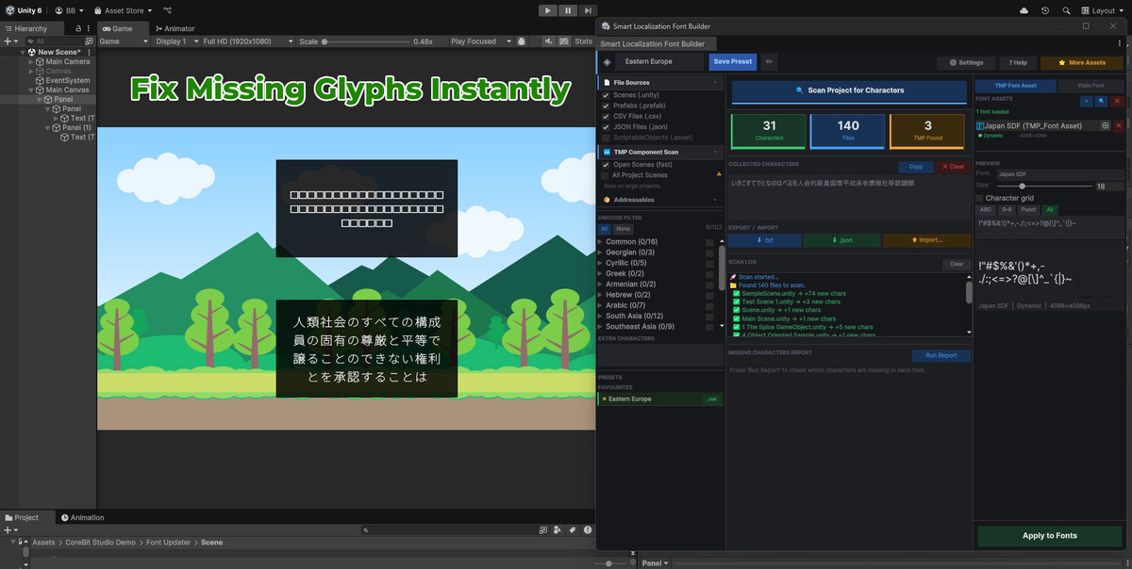Clear the scan log

(957, 265)
